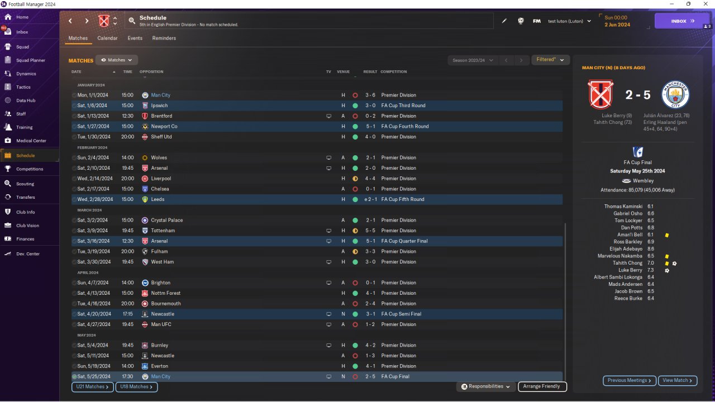Click the FM logo icon
715x402 pixels.
coord(536,21)
